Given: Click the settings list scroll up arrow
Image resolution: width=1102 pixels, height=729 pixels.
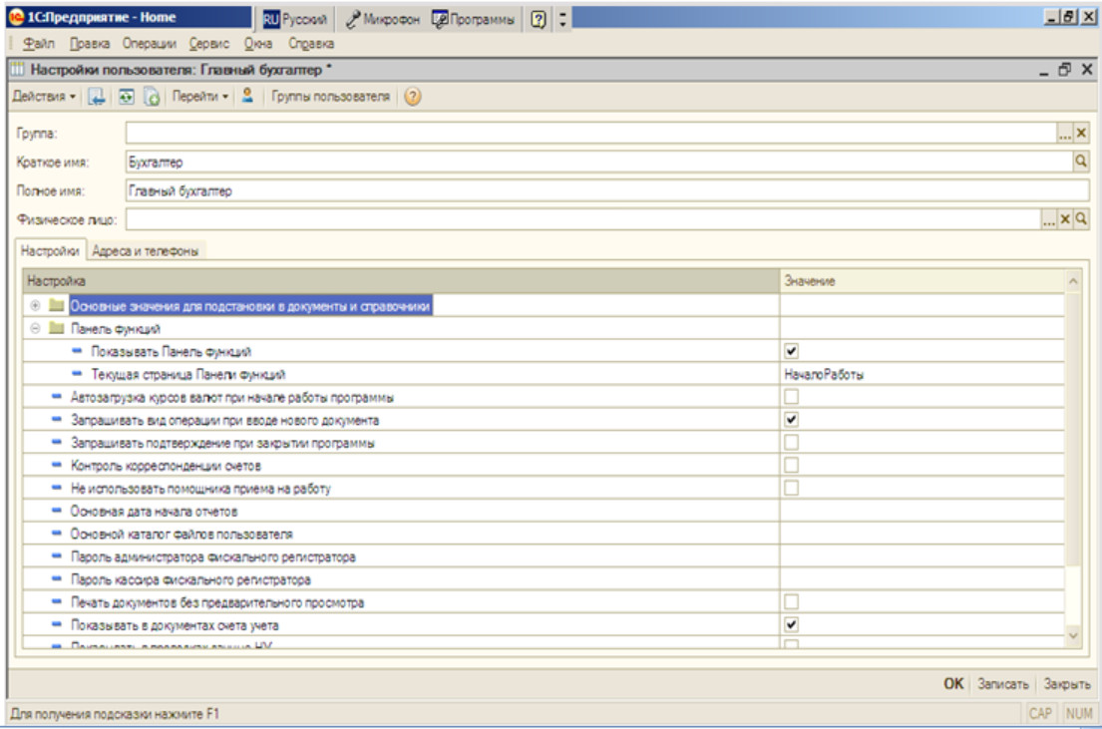Looking at the screenshot, I should 1073,281.
